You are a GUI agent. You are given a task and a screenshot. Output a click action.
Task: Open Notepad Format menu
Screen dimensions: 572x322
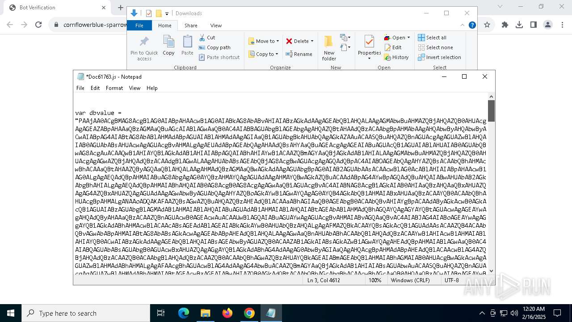tap(114, 88)
